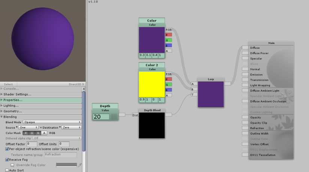Toggle the G channel in Color Mask
Viewport: 309px width, 172px height.
click(32, 133)
